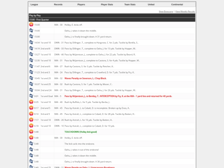The image size is (224, 168).
Task: Click team logo on the 10:04 play row
Action: coord(31,90)
